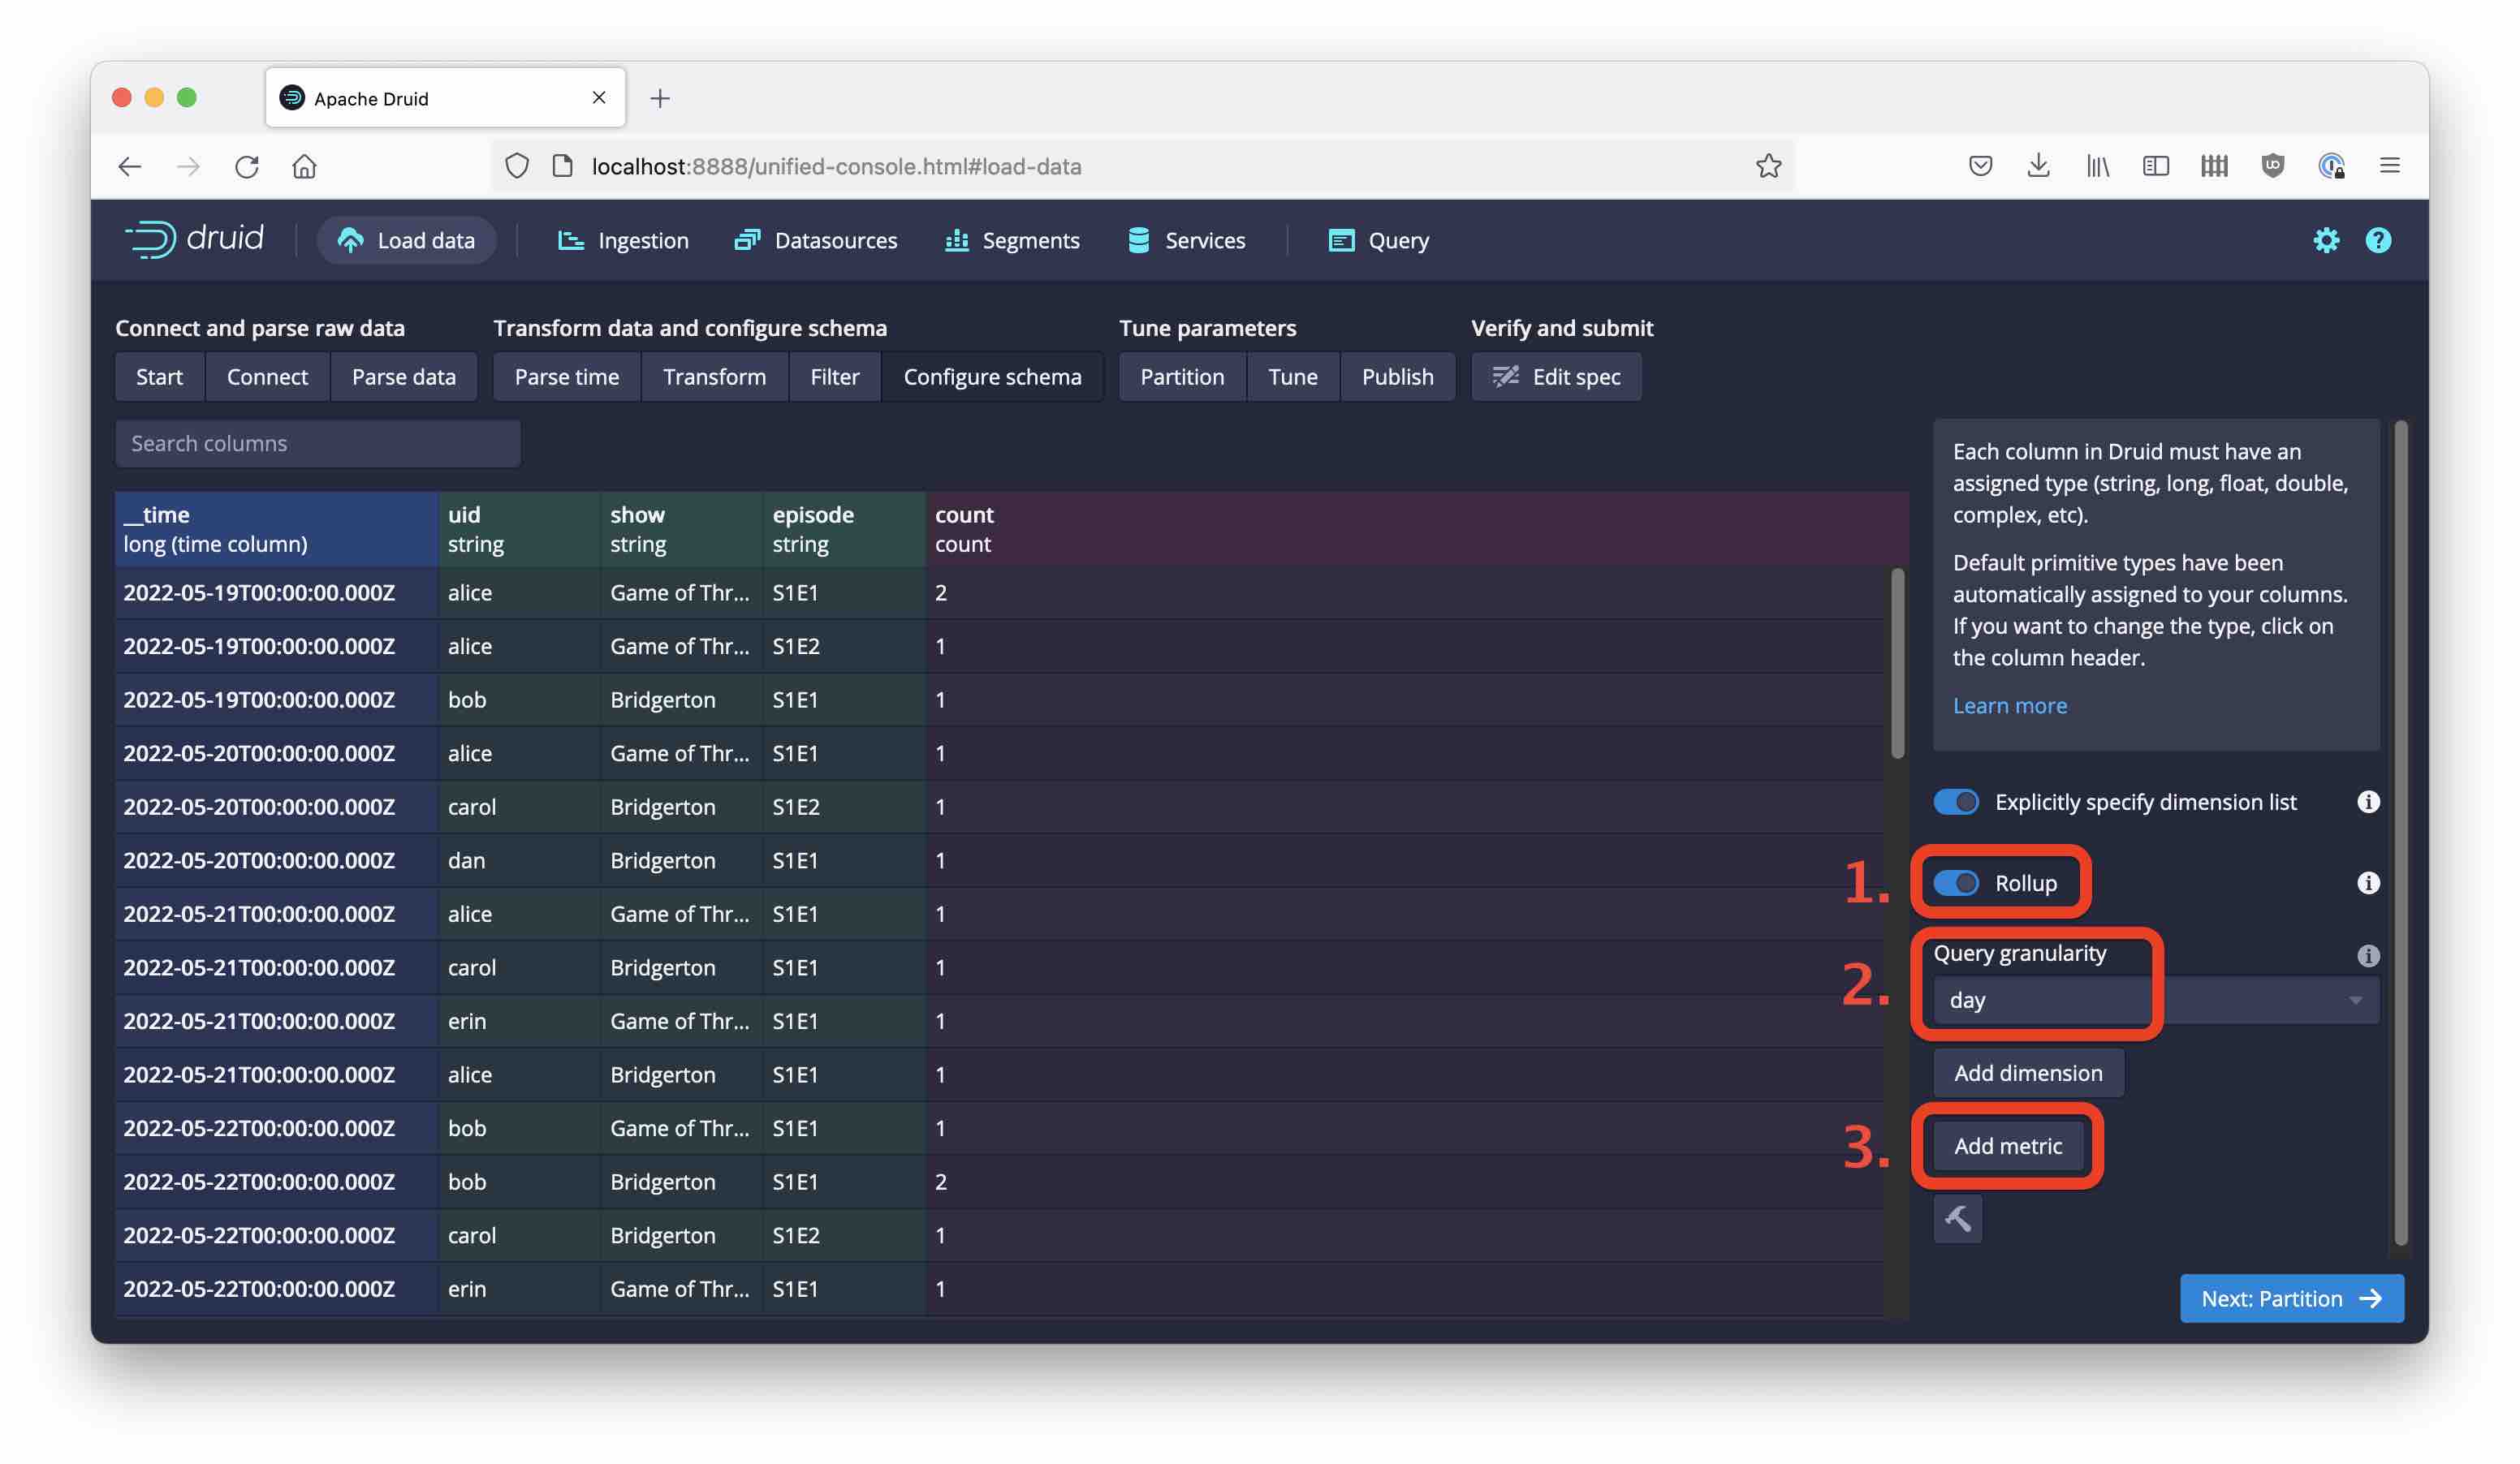This screenshot has width=2520, height=1464.
Task: Open the Datasources view
Action: [816, 241]
